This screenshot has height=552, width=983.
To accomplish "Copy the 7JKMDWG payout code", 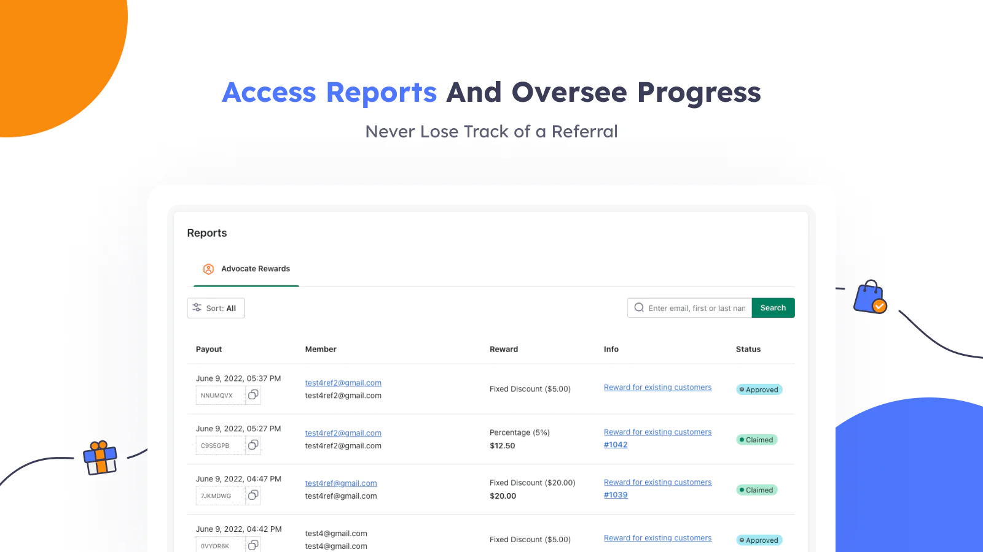I will pos(253,496).
